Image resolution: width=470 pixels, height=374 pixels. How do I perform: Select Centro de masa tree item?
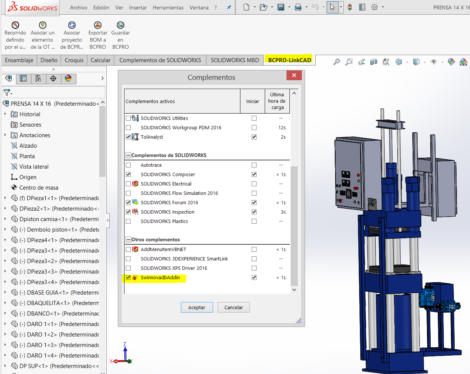point(39,187)
